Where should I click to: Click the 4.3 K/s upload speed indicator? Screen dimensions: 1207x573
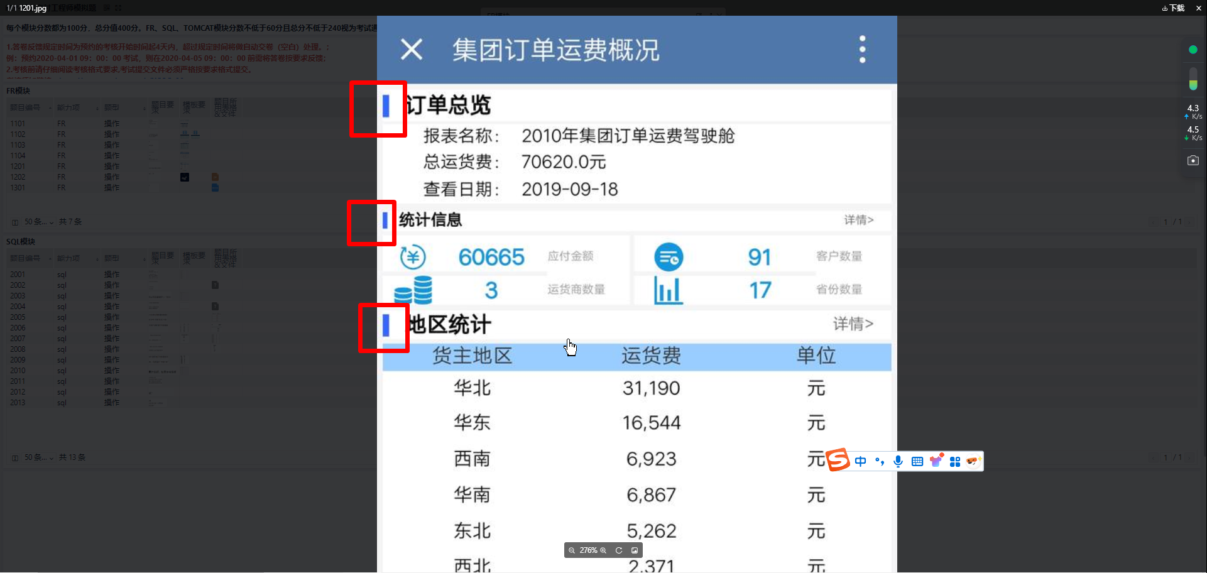(1193, 112)
